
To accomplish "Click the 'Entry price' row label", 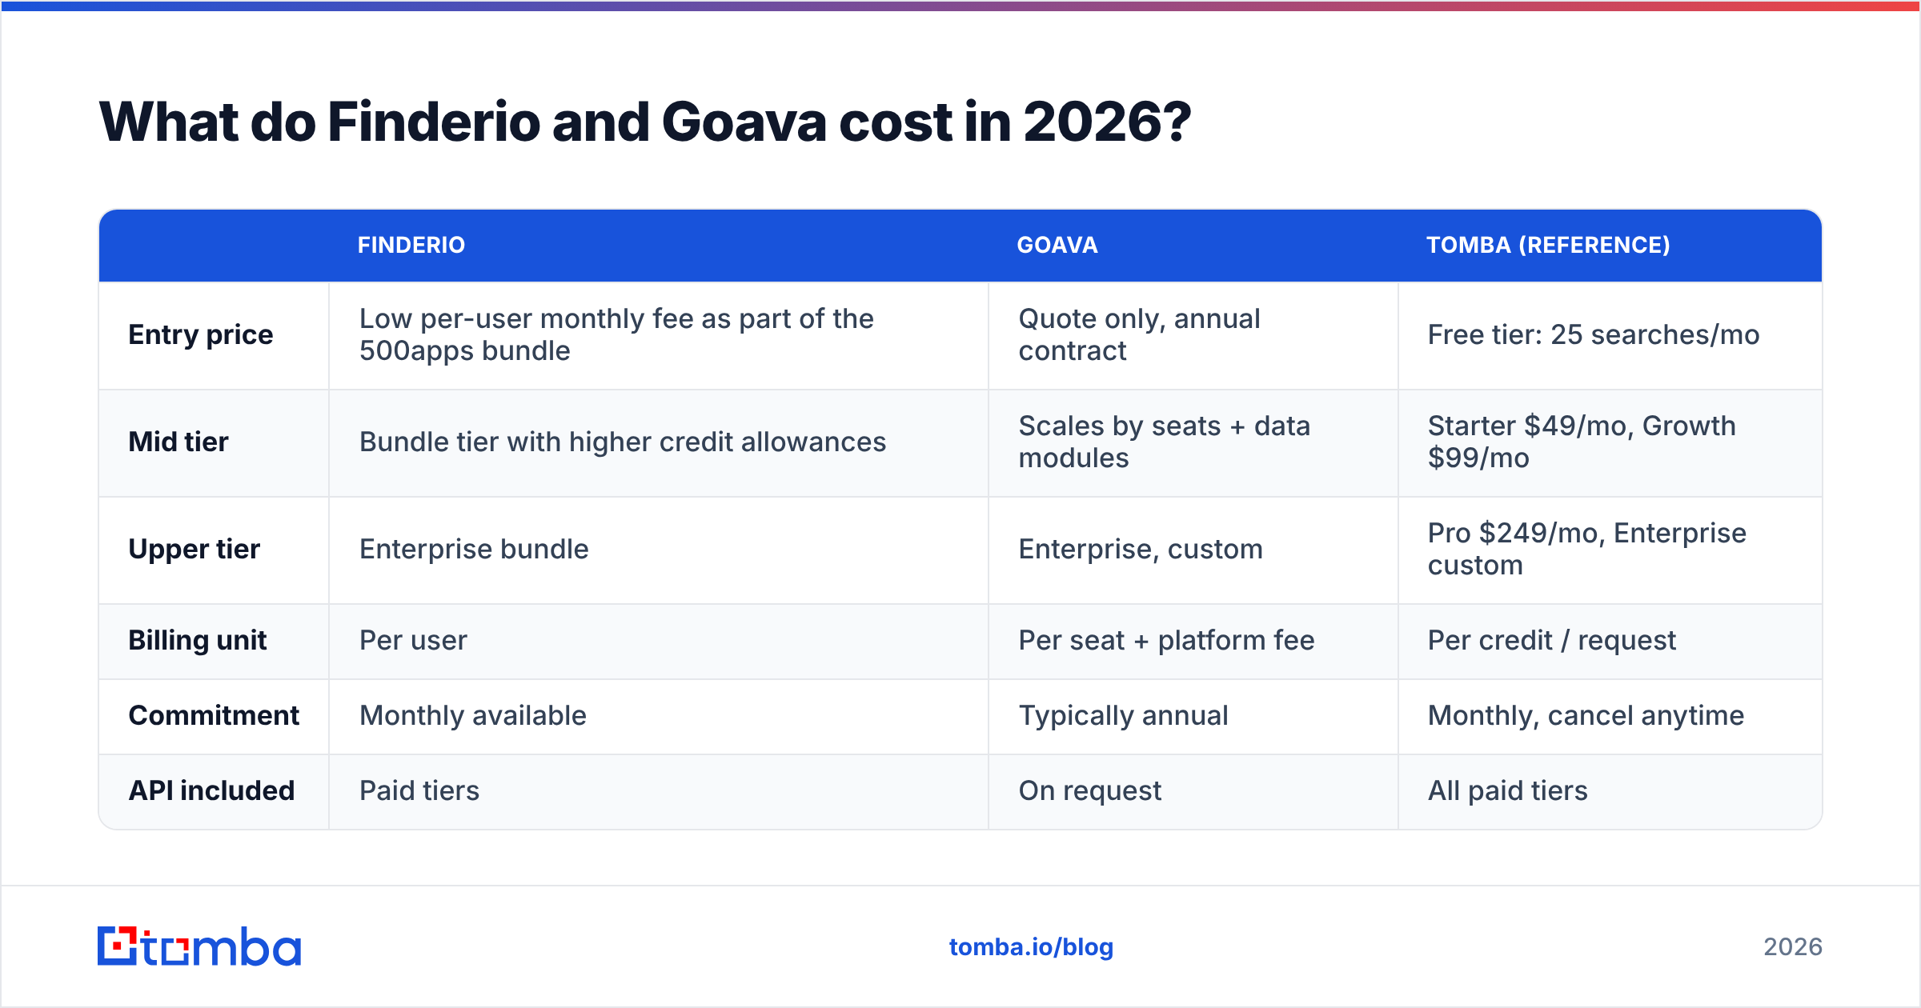I will click(201, 334).
